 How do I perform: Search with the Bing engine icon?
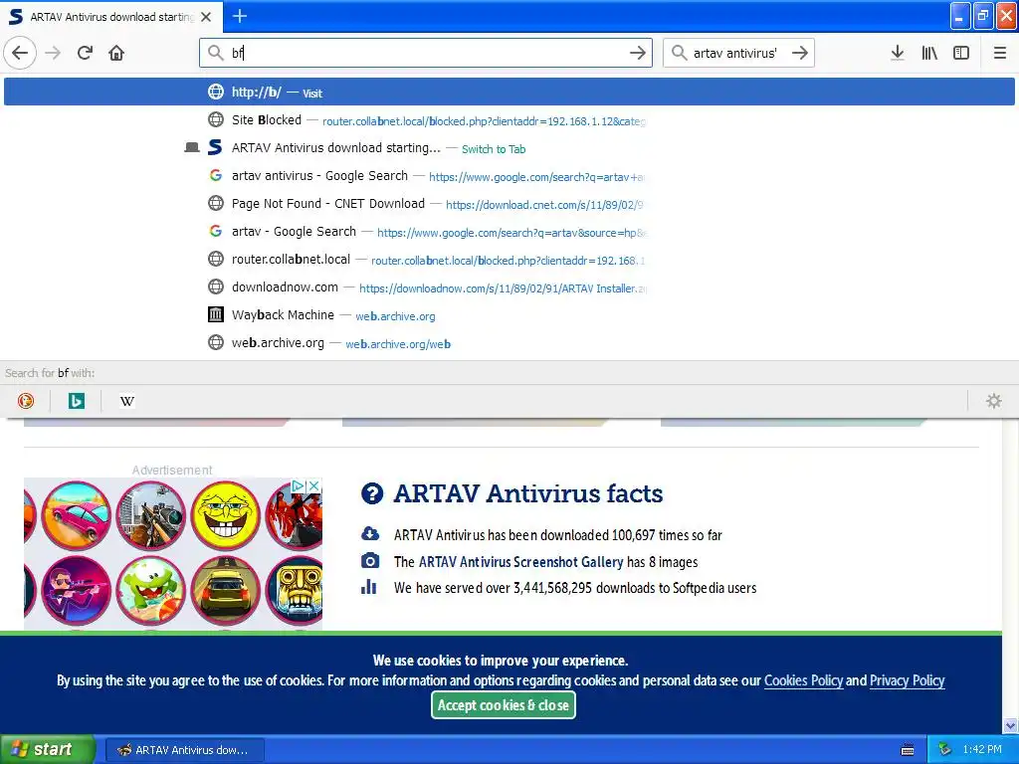[x=77, y=401]
